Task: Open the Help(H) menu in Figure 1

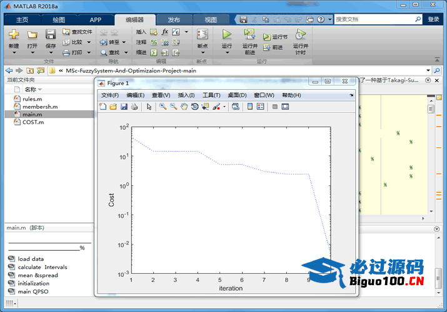Action: [x=291, y=95]
